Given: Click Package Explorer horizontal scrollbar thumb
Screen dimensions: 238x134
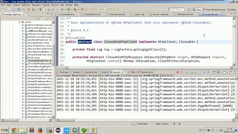Looking at the screenshot, I should click(x=10, y=120).
